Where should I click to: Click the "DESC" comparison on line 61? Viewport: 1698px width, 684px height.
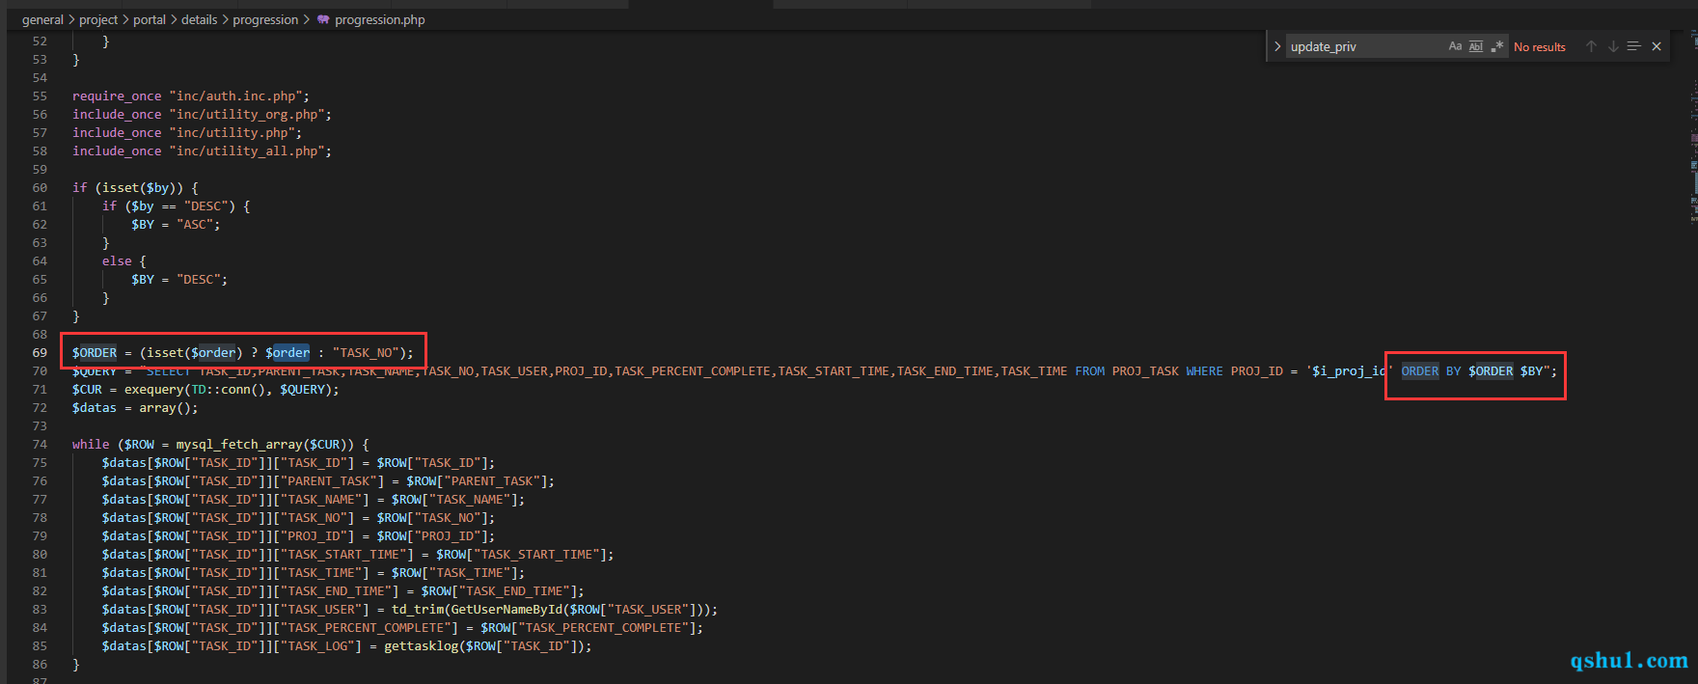pyautogui.click(x=205, y=205)
